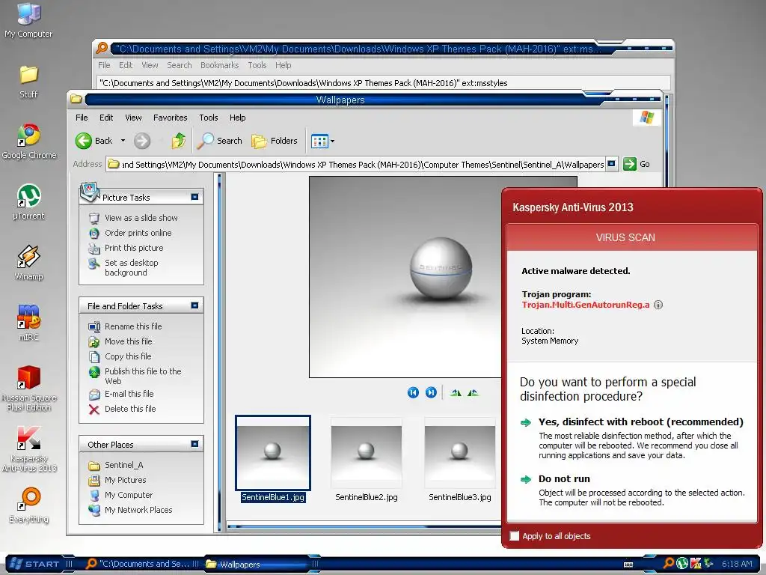
Task: Toggle Folders pane in Wallpapers window
Action: [274, 141]
